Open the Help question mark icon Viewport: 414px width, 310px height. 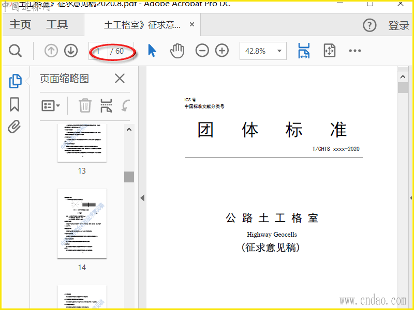pos(369,25)
